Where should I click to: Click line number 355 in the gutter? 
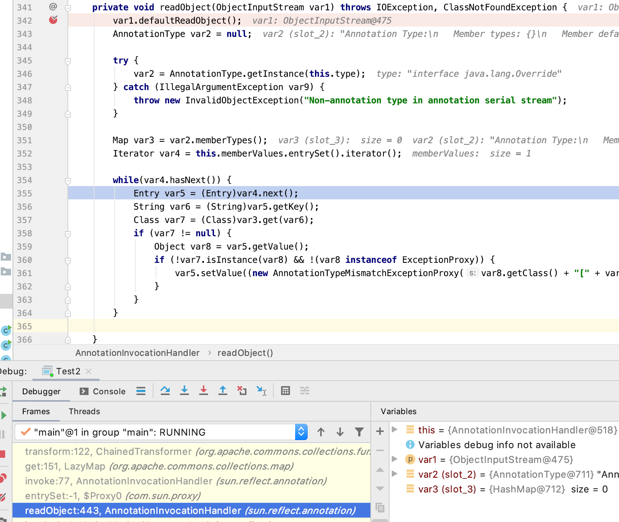[x=24, y=193]
